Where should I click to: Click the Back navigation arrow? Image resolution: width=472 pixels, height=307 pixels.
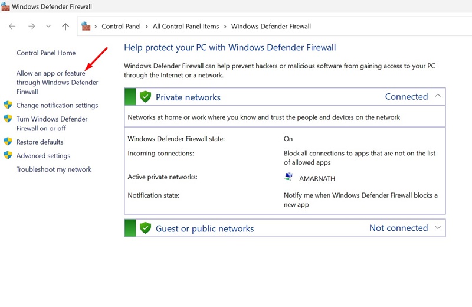tap(12, 26)
